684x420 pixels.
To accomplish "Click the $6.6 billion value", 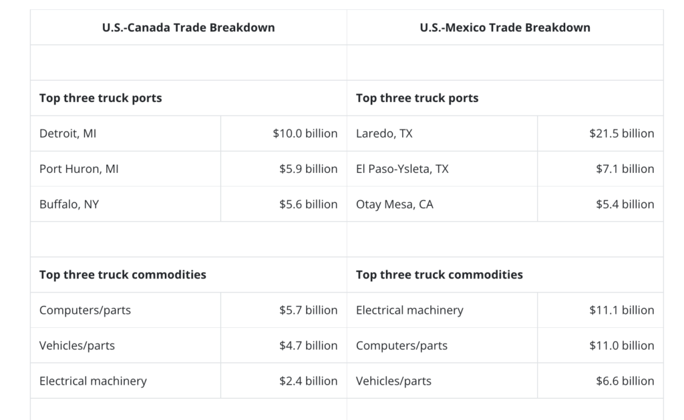I will (x=625, y=381).
